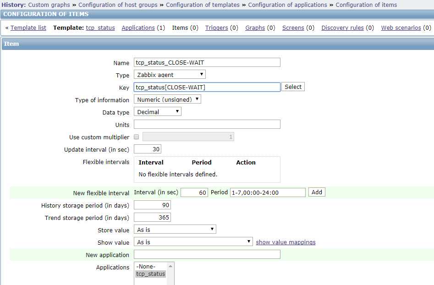The width and height of the screenshot is (434, 285).
Task: Open the Show value dropdown
Action: point(193,242)
